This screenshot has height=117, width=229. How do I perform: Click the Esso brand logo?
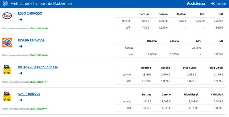[x=7, y=16]
